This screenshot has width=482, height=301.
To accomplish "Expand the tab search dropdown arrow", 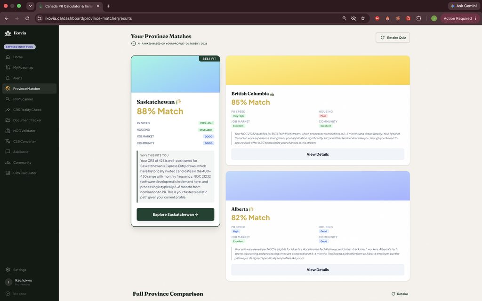I will pos(30,6).
